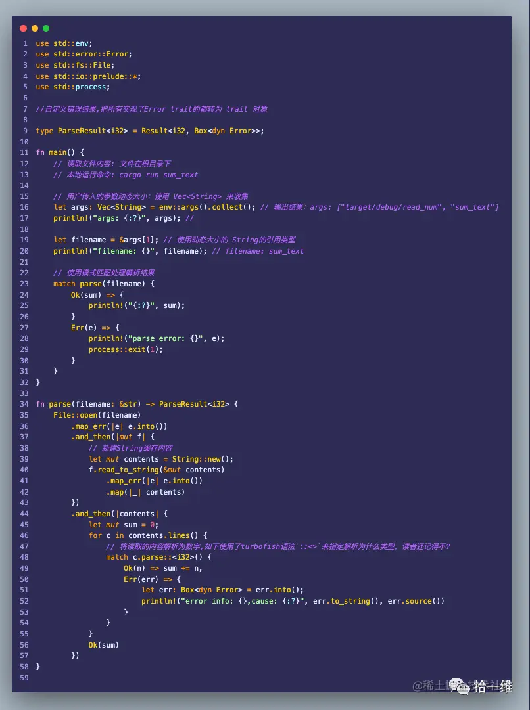Click the 'fn main() {' line
Image resolution: width=530 pixels, height=710 pixels.
tap(60, 152)
